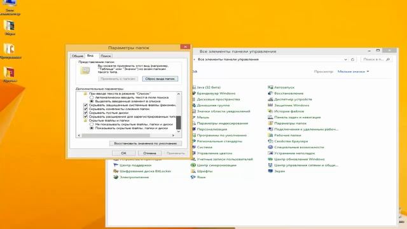Viewport: 407px width, 229px height.
Task: Open Персонализация
Action: [x=209, y=129]
